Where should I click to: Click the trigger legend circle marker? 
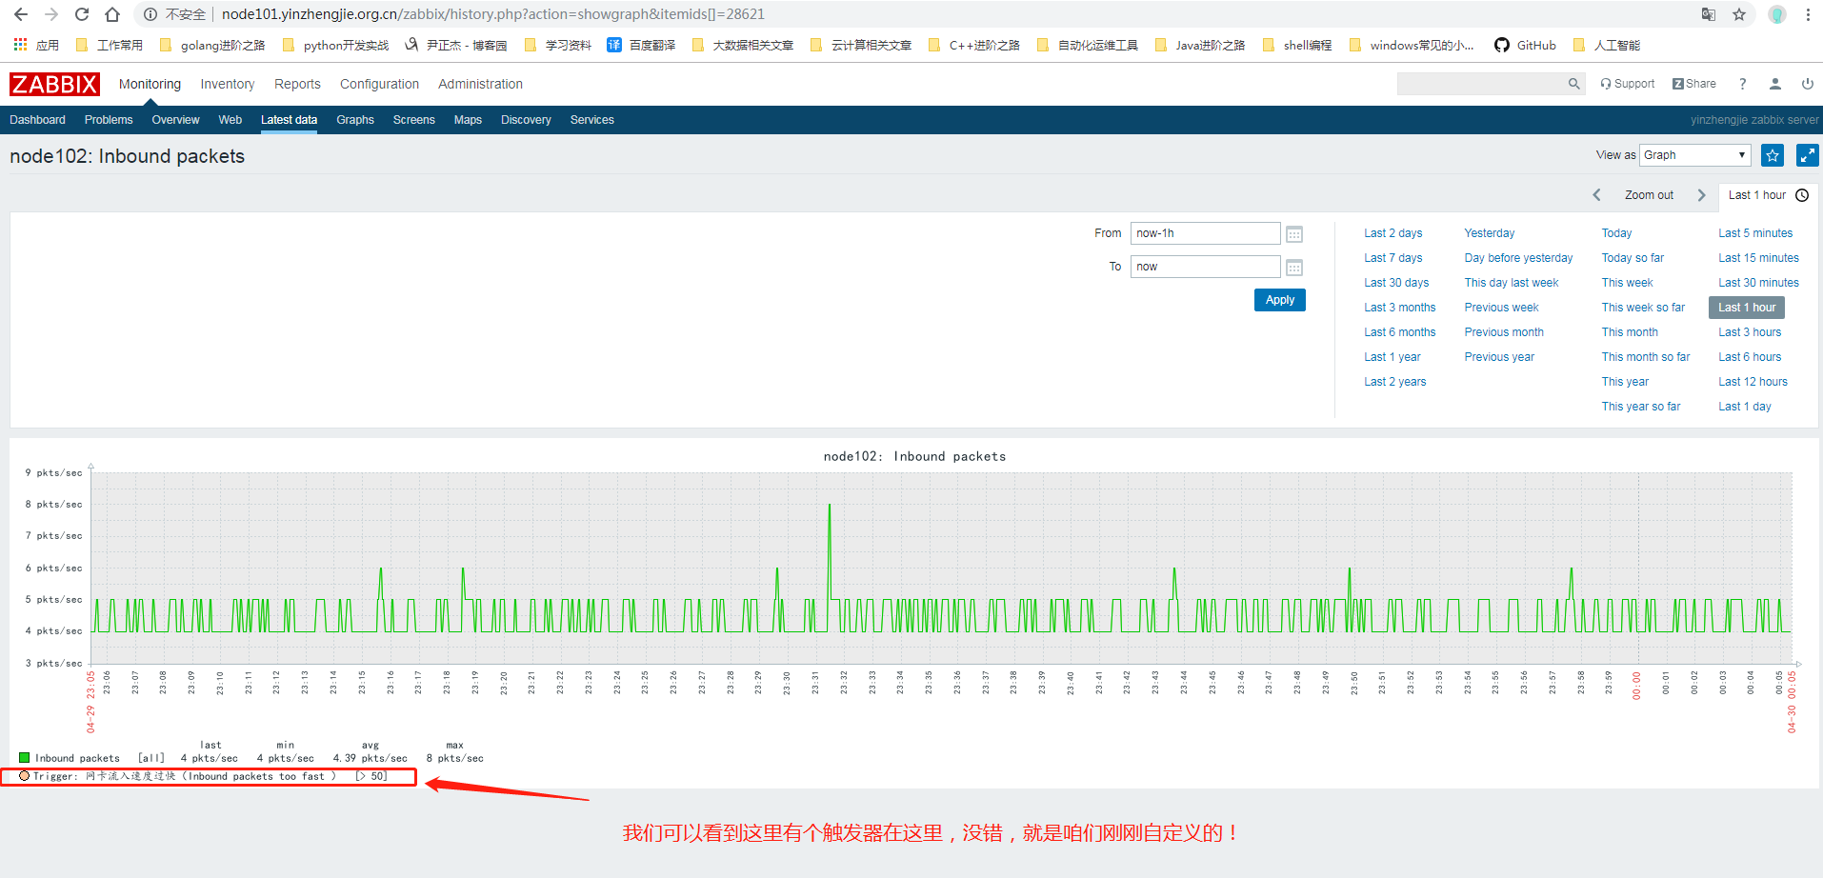point(25,776)
